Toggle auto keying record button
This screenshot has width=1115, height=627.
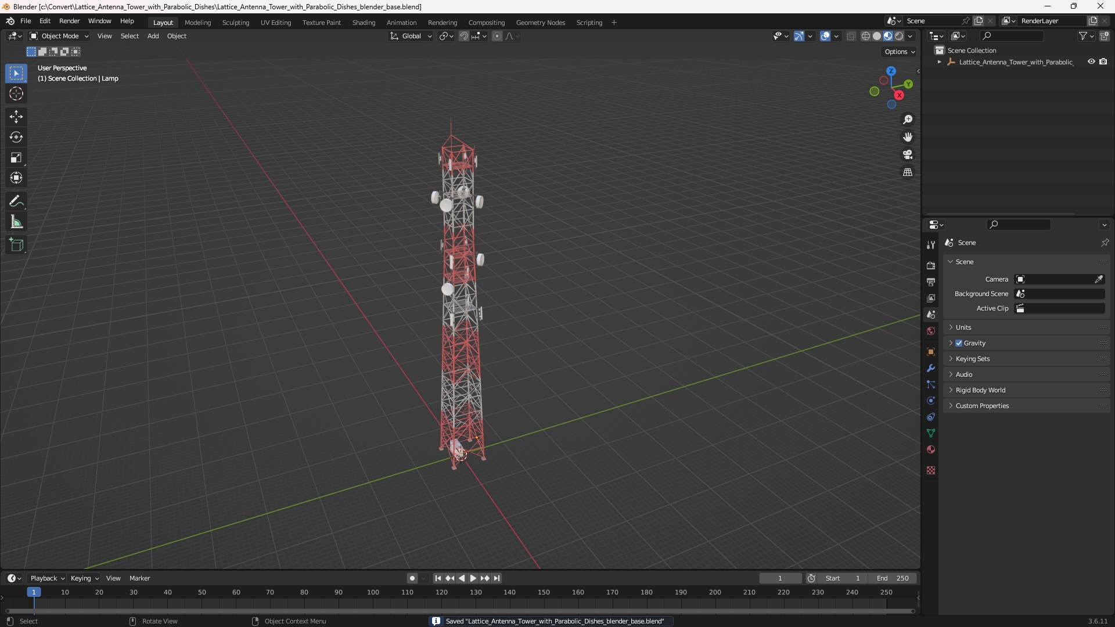click(412, 578)
